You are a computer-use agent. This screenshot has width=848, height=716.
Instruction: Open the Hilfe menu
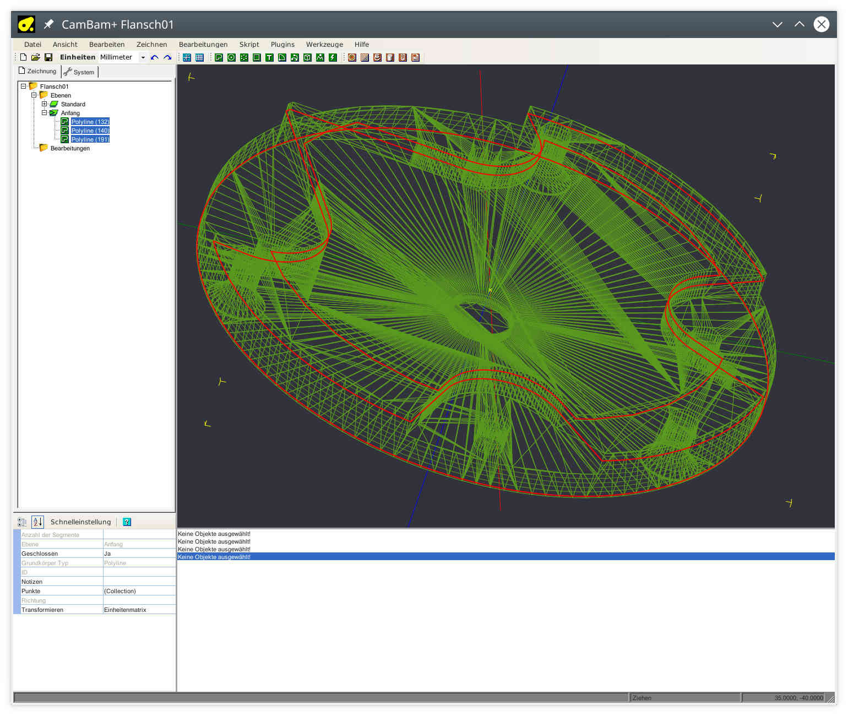point(362,45)
